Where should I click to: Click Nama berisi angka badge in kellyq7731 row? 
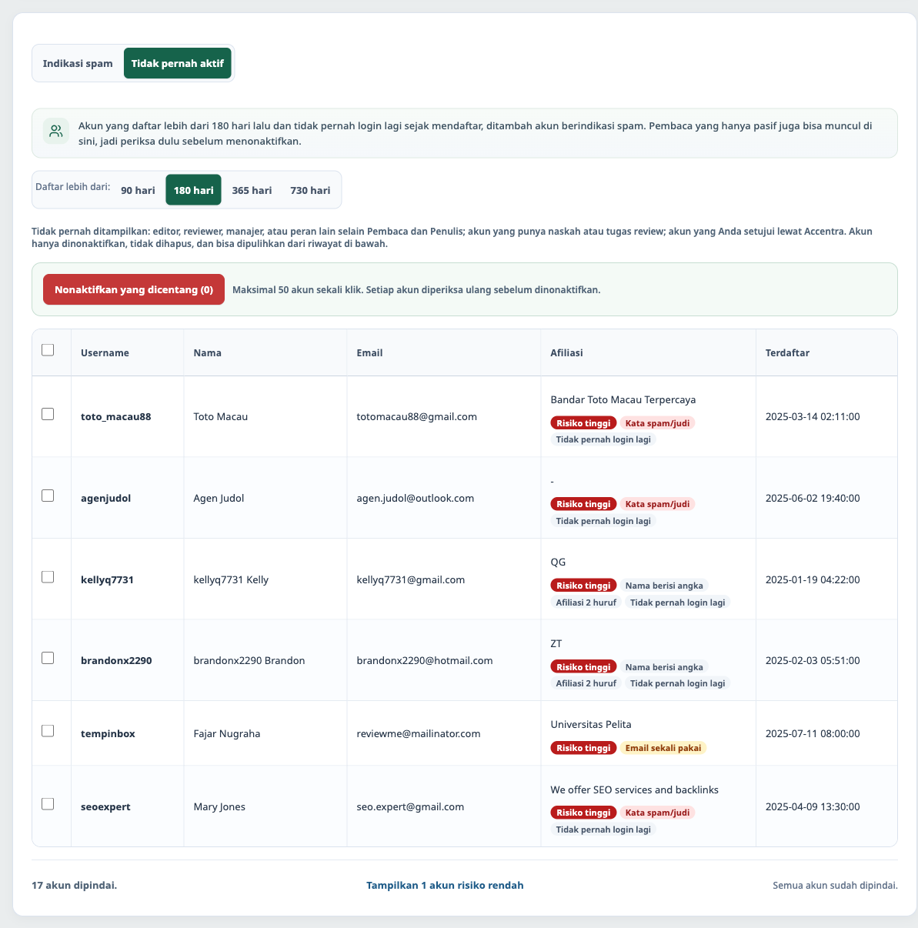[x=664, y=586]
